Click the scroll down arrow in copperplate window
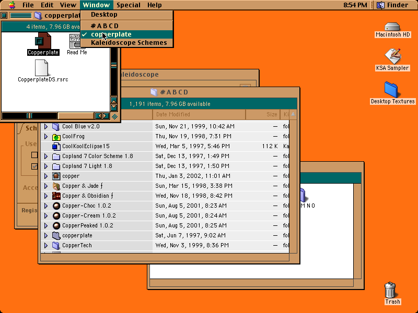The image size is (418, 313). coord(114,108)
